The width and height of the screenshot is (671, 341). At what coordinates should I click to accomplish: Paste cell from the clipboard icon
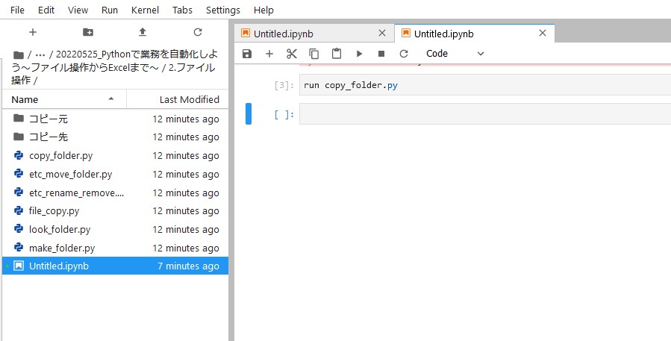337,54
